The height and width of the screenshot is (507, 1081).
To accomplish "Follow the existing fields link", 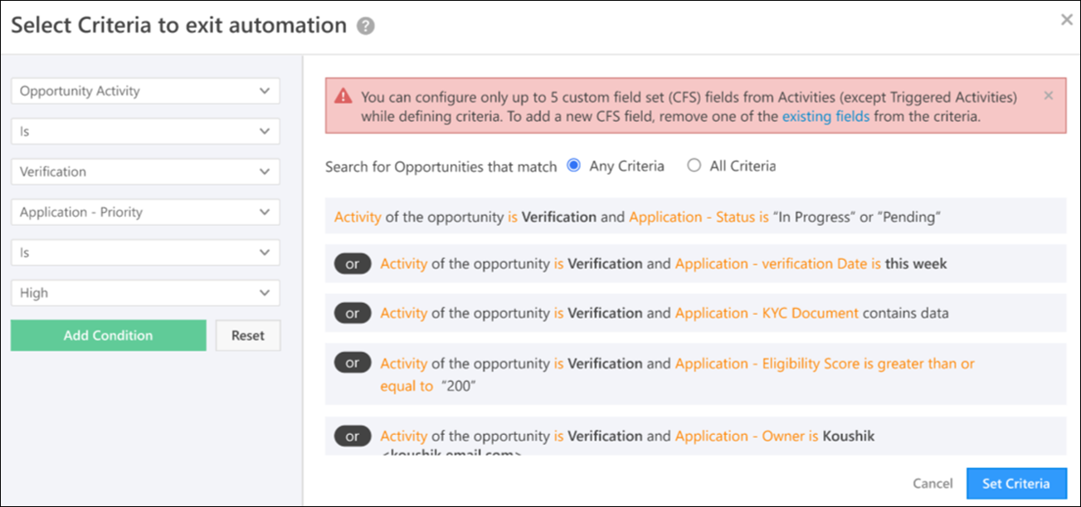I will [x=825, y=117].
